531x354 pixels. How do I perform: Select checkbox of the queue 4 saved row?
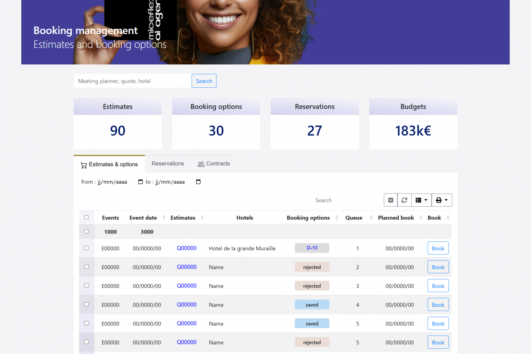click(86, 304)
